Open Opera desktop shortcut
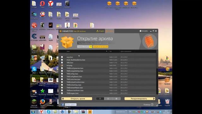Screen dimensions: 202x114 tap(42, 4)
